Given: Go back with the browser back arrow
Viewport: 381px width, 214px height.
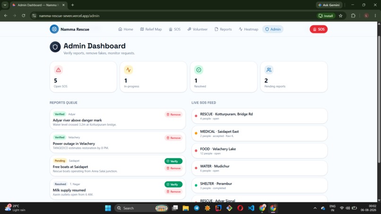Looking at the screenshot, I should [6, 16].
